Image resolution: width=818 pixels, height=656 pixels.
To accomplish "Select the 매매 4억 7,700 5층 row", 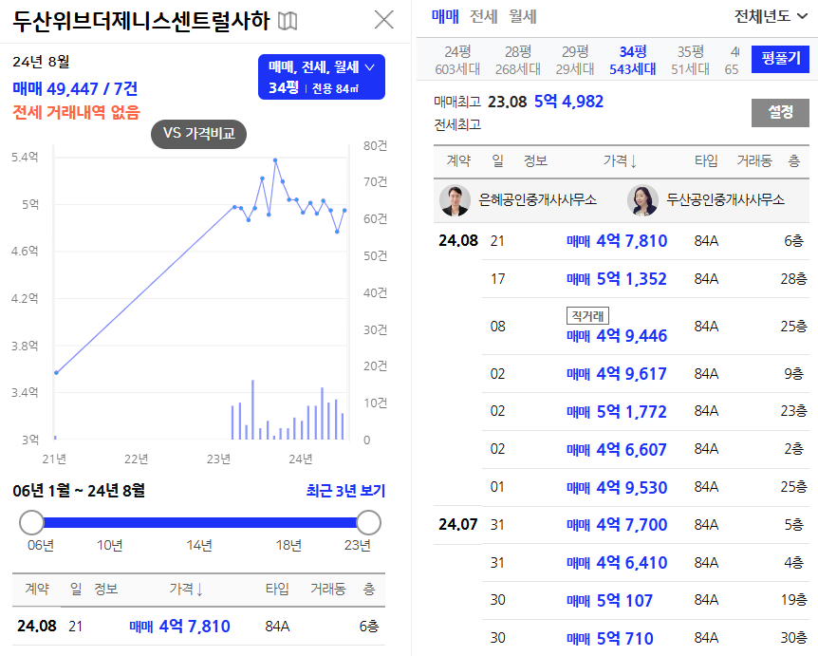I will point(645,525).
